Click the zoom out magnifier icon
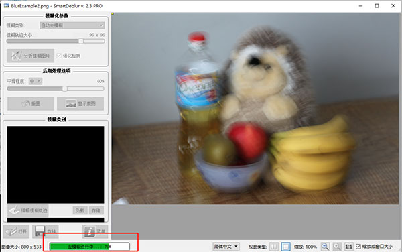Image resolution: width=402 pixels, height=252 pixels. pos(325,247)
